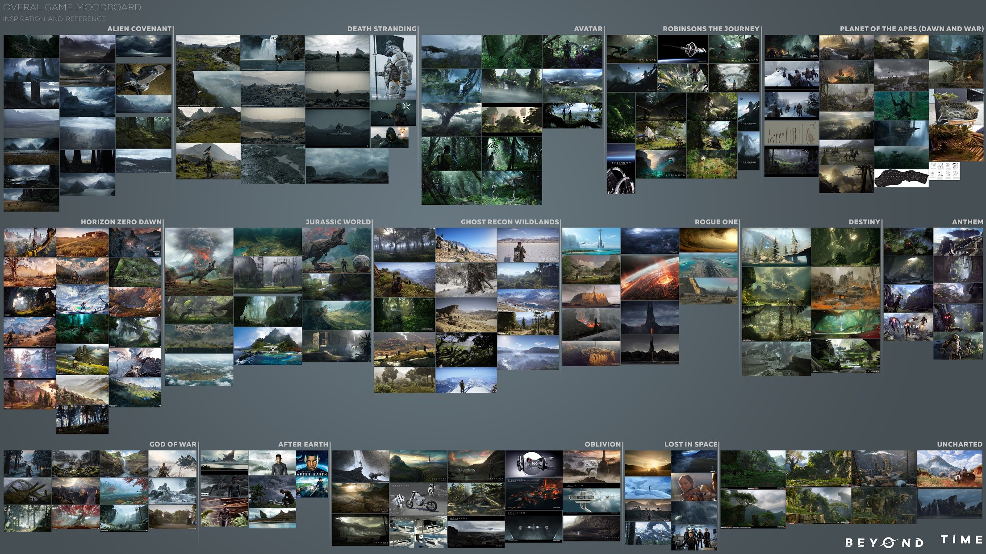The width and height of the screenshot is (986, 554).
Task: Select the DESTINY section heading
Action: (x=864, y=222)
